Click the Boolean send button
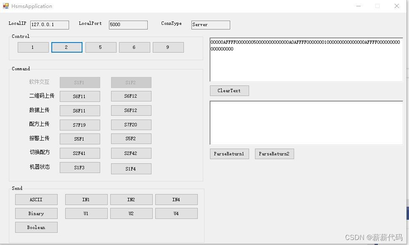The width and height of the screenshot is (409, 245). (36, 227)
